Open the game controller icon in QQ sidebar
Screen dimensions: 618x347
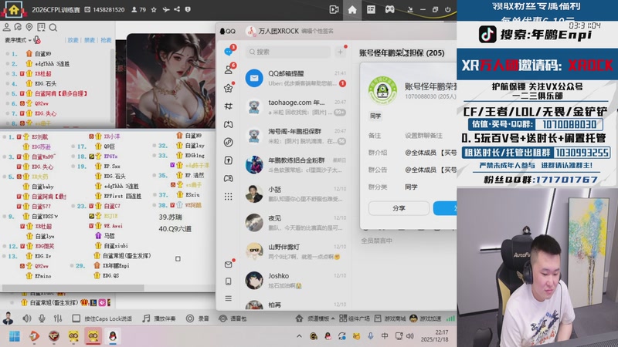[228, 179]
